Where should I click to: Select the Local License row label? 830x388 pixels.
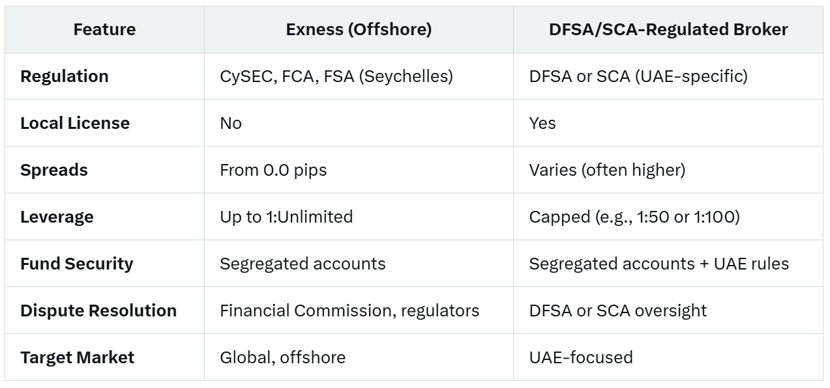click(x=75, y=123)
